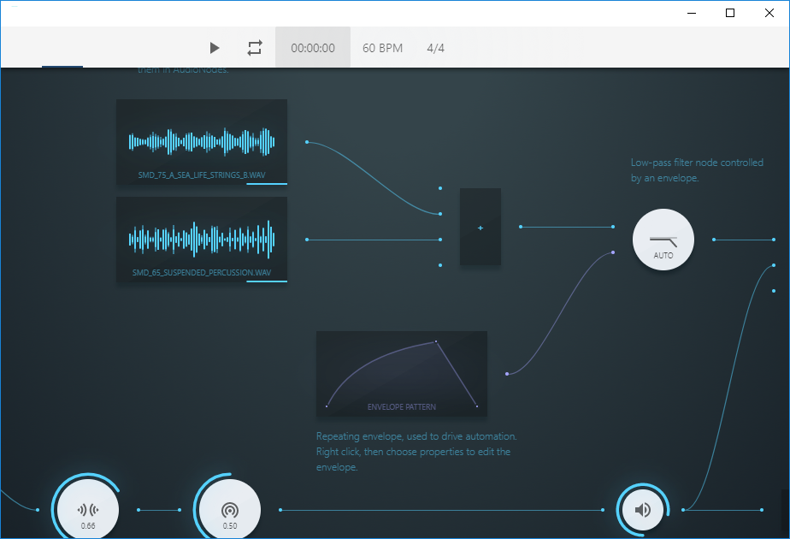790x539 pixels.
Task: Select the mixer node marked with a plus
Action: pyautogui.click(x=480, y=227)
